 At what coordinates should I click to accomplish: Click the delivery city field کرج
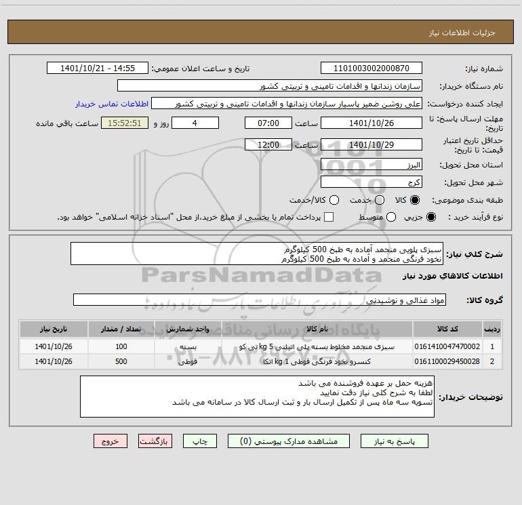372,182
